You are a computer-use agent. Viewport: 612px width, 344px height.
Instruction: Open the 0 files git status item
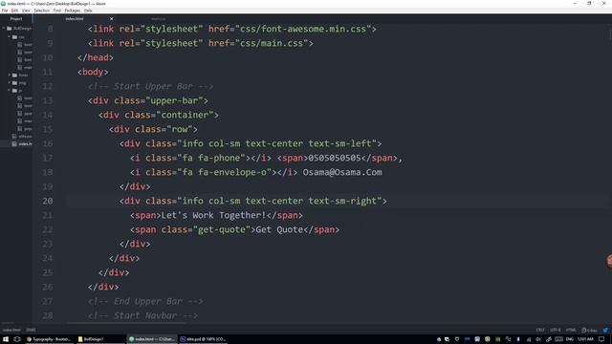coord(589,330)
